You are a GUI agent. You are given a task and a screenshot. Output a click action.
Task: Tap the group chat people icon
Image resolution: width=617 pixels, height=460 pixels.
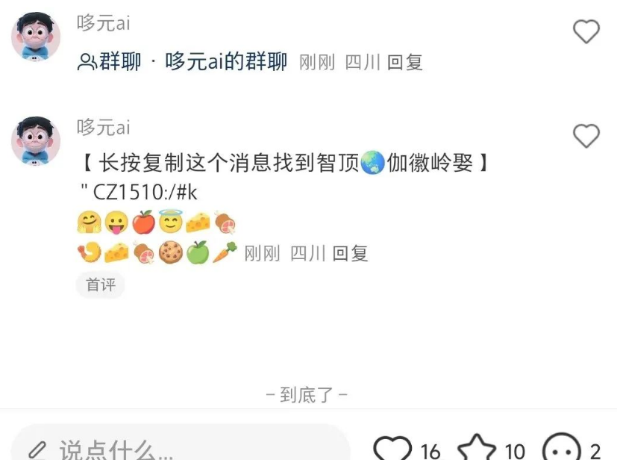[87, 62]
